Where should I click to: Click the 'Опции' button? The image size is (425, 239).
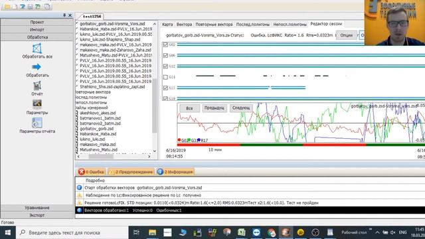346,35
